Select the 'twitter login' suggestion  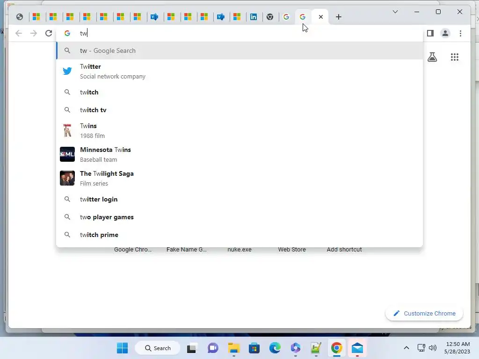[x=239, y=199]
